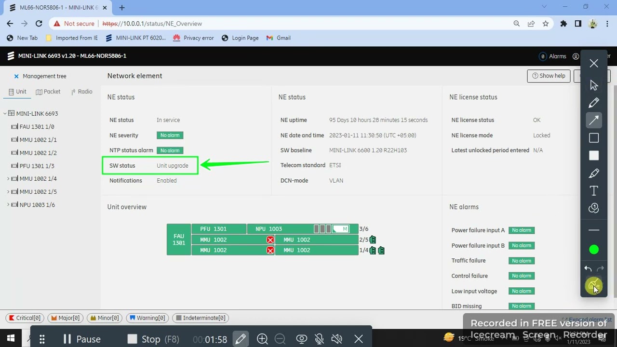
Task: Pause the screen recording
Action: pyautogui.click(x=82, y=339)
